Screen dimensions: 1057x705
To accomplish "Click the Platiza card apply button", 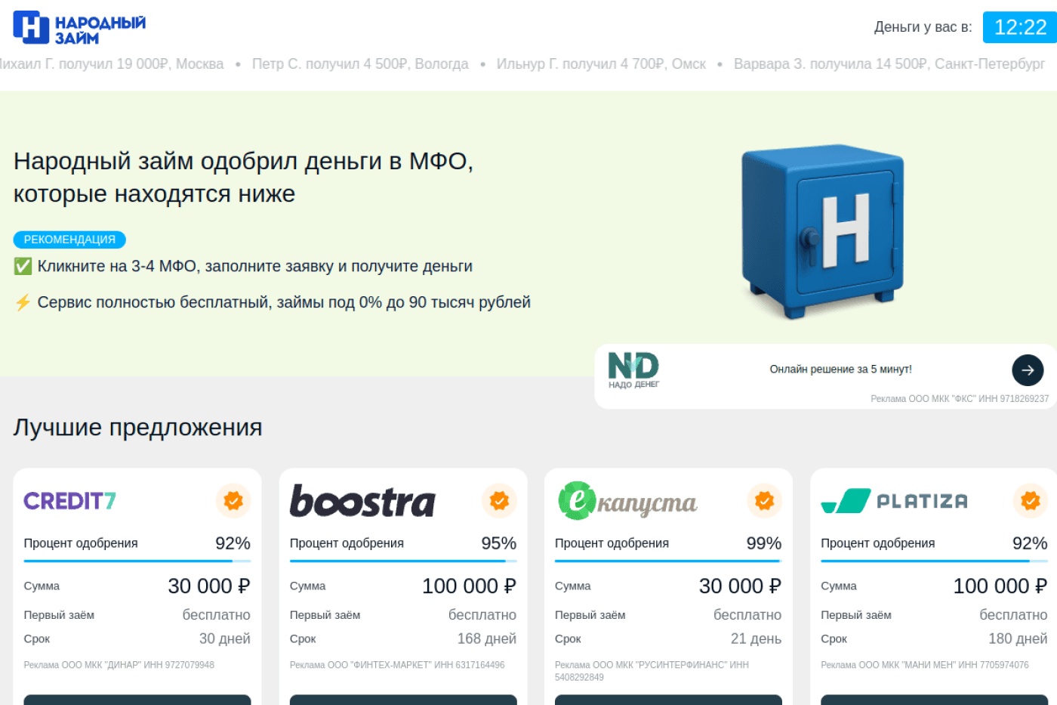I will click(935, 700).
